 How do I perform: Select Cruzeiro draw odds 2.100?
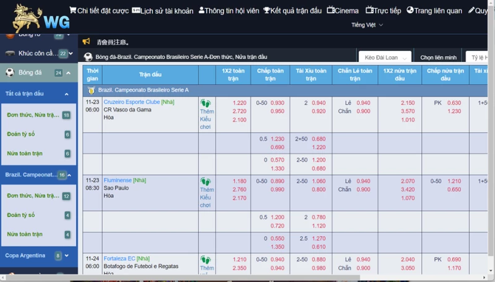(239, 120)
